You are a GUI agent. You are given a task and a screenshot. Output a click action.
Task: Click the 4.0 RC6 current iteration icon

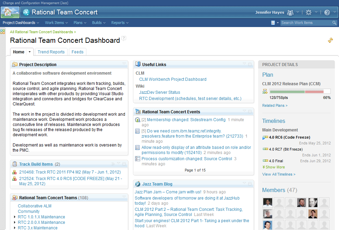265,138
